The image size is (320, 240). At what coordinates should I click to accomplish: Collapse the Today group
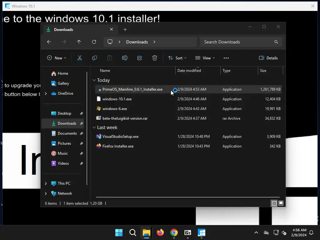tap(94, 80)
